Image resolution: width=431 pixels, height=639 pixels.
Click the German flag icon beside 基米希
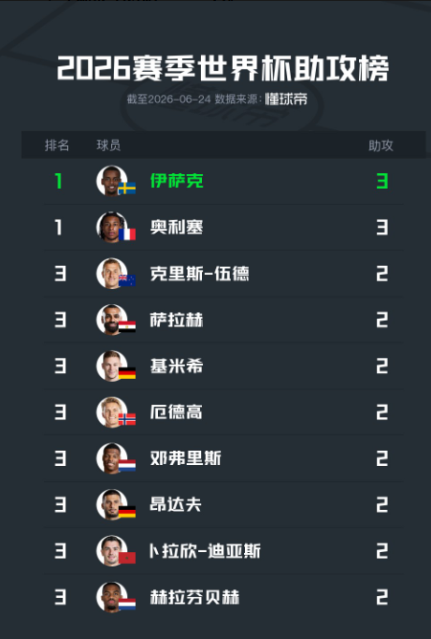127,373
